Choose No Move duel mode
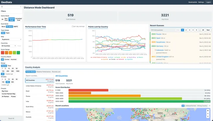Viewport: 213px width, 121px height. (9, 27)
